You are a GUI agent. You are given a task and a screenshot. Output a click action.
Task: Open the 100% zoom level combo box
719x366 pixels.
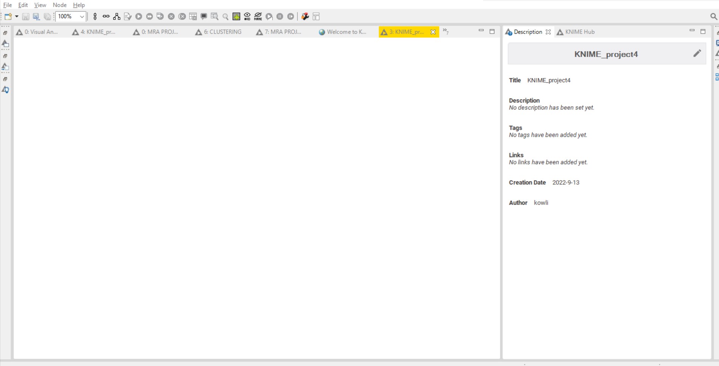click(x=71, y=17)
